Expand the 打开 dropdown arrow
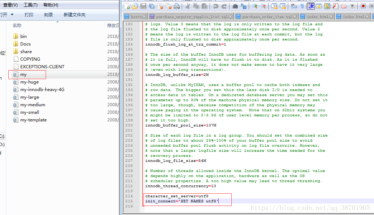Viewport: 374px width, 215px height. [12, 14]
